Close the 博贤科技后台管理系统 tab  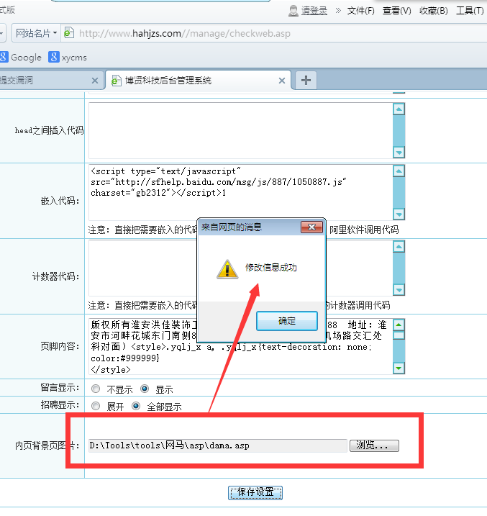pyautogui.click(x=282, y=81)
